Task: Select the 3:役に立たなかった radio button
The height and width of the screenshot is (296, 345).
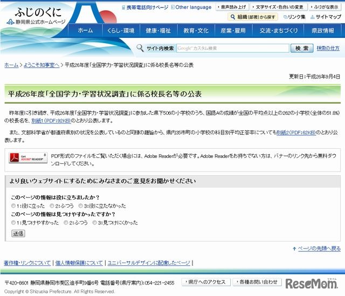Action: point(80,205)
